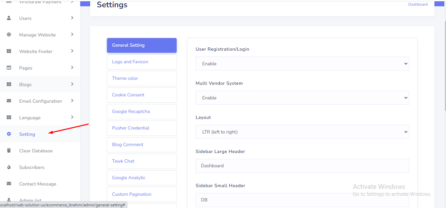The width and height of the screenshot is (446, 208).
Task: Expand the Blogs sidebar submenu chevron
Action: coord(72,84)
